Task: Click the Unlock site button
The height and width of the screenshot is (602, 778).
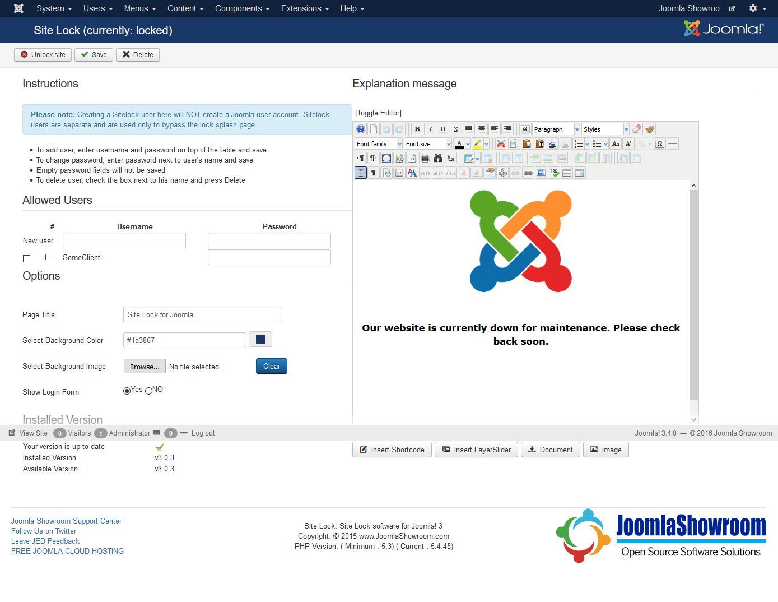Action: (43, 54)
